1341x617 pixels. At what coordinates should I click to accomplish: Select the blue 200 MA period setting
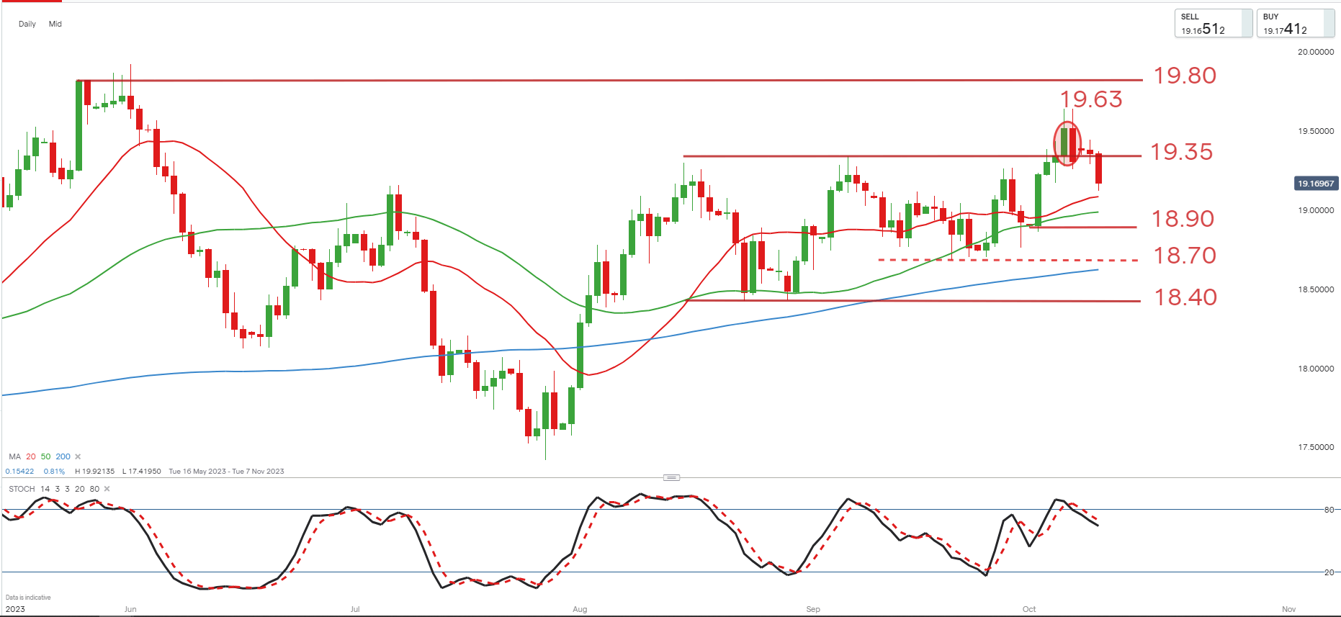63,456
